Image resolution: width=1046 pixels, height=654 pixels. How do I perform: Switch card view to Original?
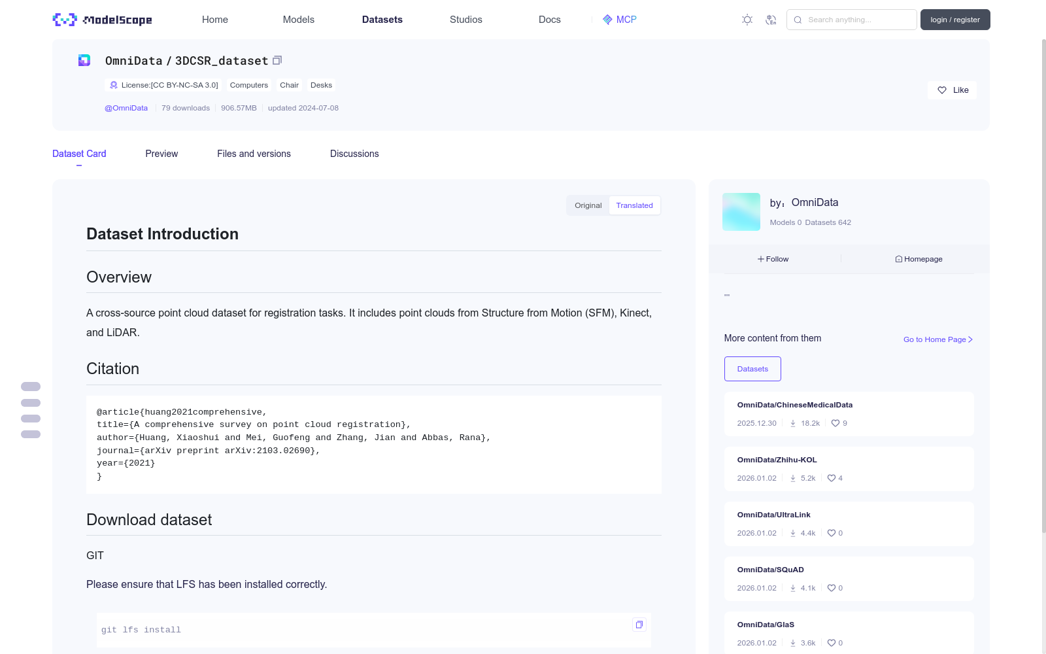click(588, 205)
